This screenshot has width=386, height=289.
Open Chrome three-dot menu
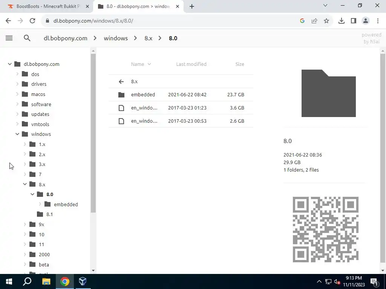[x=378, y=21]
